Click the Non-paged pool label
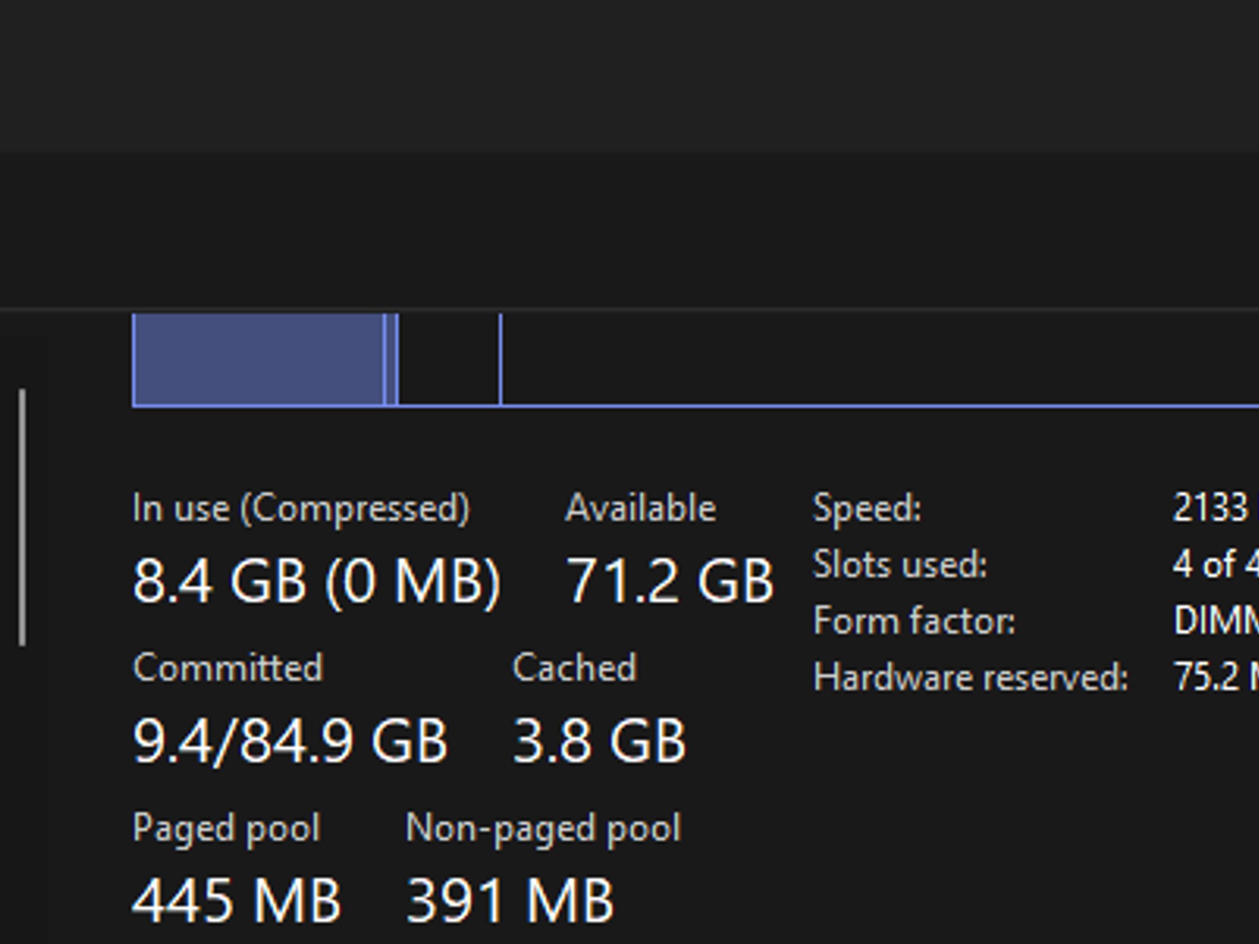Screen dimensions: 1259x944 pyautogui.click(x=543, y=828)
